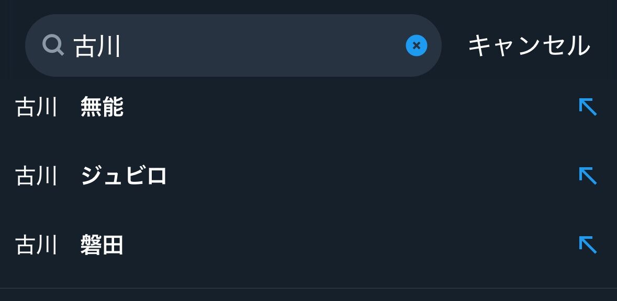The image size is (617, 301).
Task: Click the bold word 無能 in suggestions
Action: coord(102,108)
